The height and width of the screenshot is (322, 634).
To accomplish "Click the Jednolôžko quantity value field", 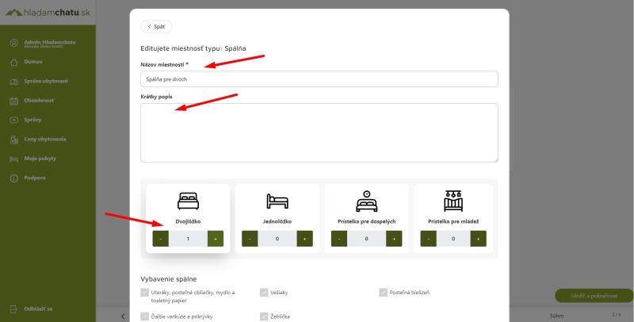I will coord(277,239).
